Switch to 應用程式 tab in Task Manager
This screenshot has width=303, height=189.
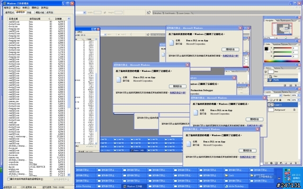[9, 12]
